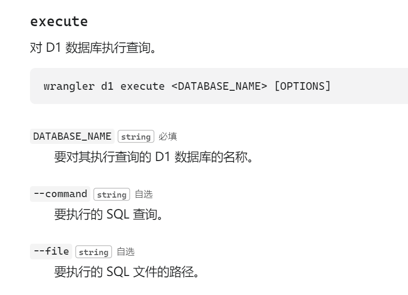The image size is (408, 295).
Task: Click the string badge beside DATABASE_NAME
Action: click(x=136, y=137)
